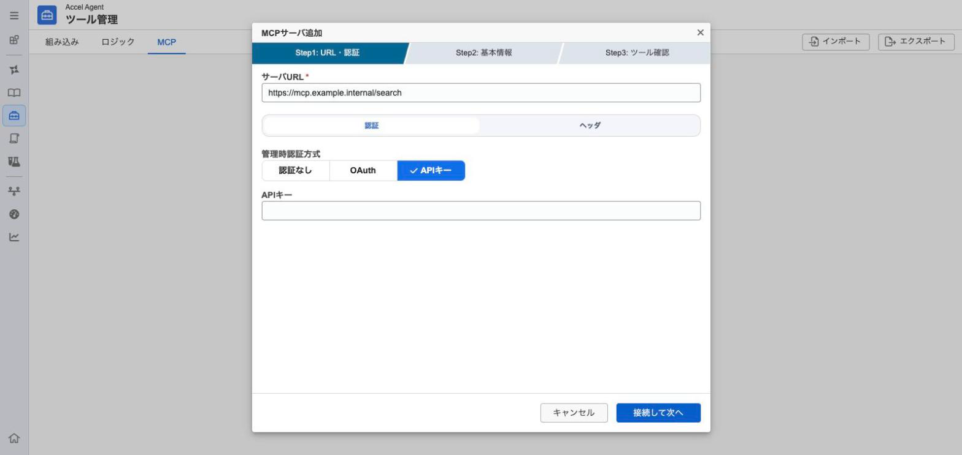Close the MCPサーバ追加 dialog
The height and width of the screenshot is (455, 962).
pos(700,32)
